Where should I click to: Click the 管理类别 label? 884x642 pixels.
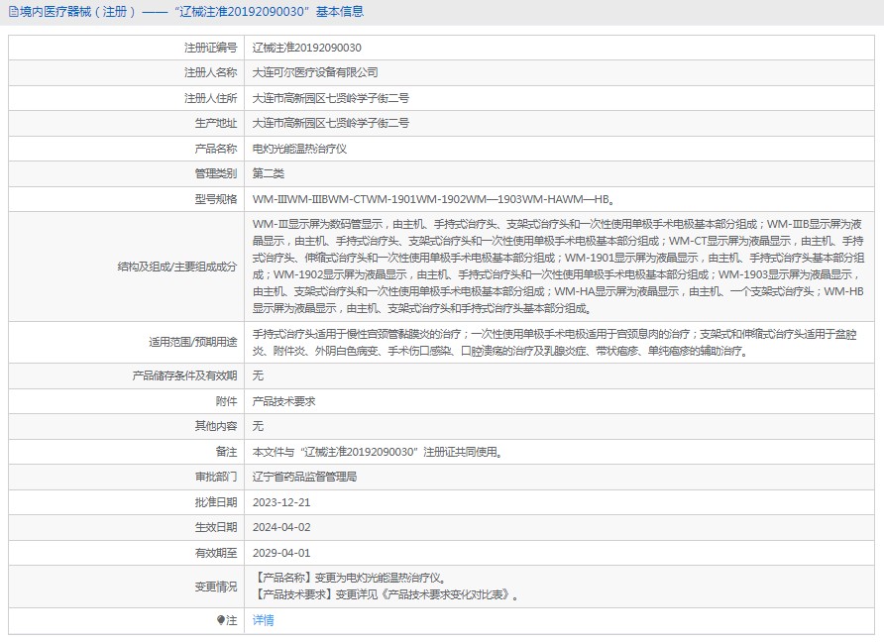(216, 173)
